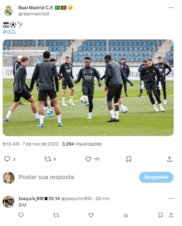Image resolution: width=182 pixels, height=226 pixels.
Task: Open more options on Joaquín_RM's reply
Action: (171, 199)
